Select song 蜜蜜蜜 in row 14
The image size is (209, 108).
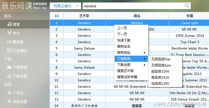pyautogui.click(x=137, y=106)
